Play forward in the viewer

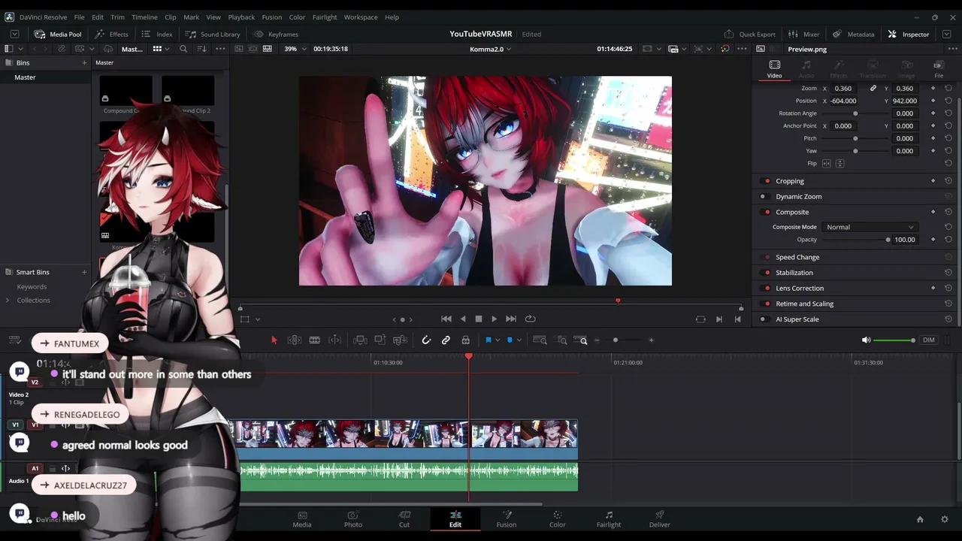[494, 319]
